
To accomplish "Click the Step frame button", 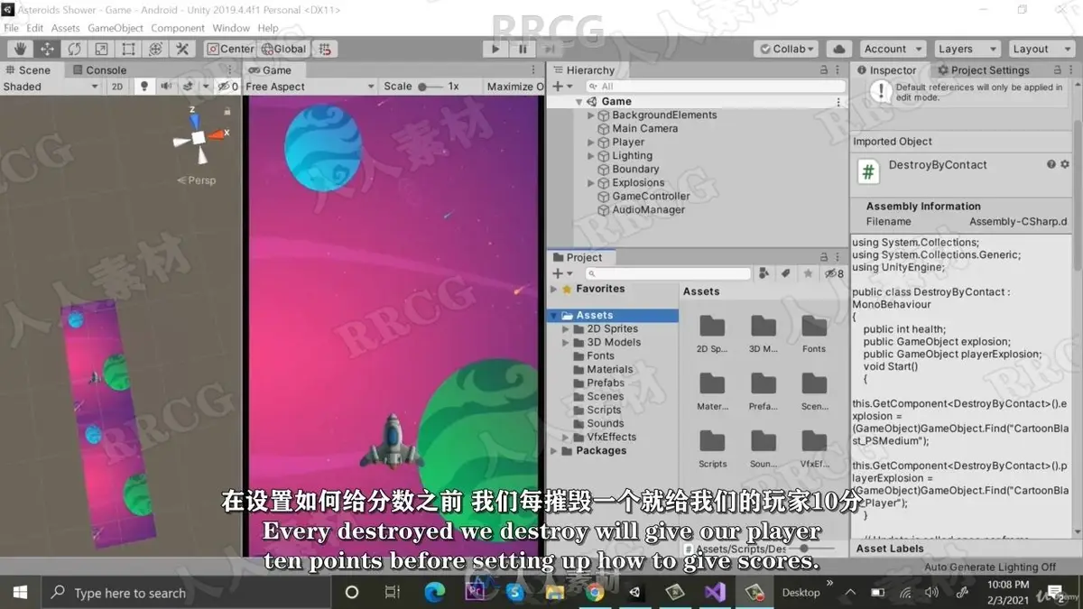I will coord(549,49).
